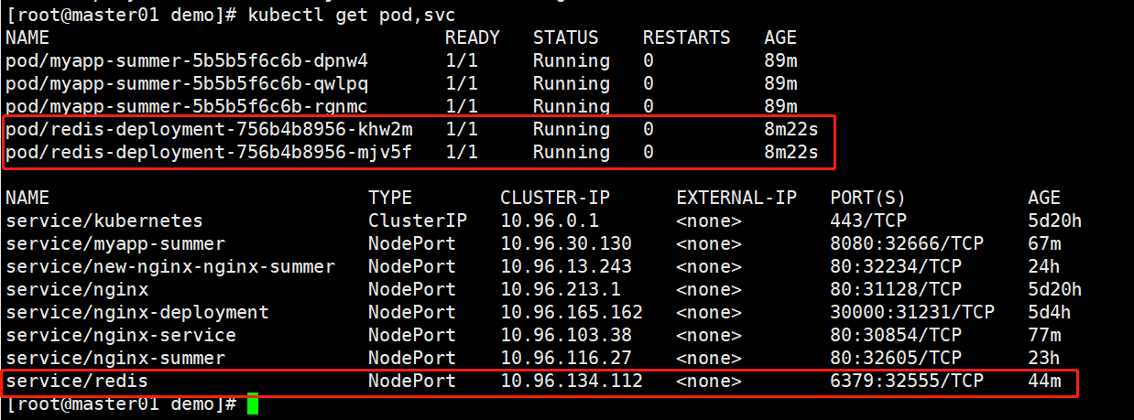Click the EXTERNAL-IP column header
This screenshot has width=1134, height=420.
tap(736, 198)
